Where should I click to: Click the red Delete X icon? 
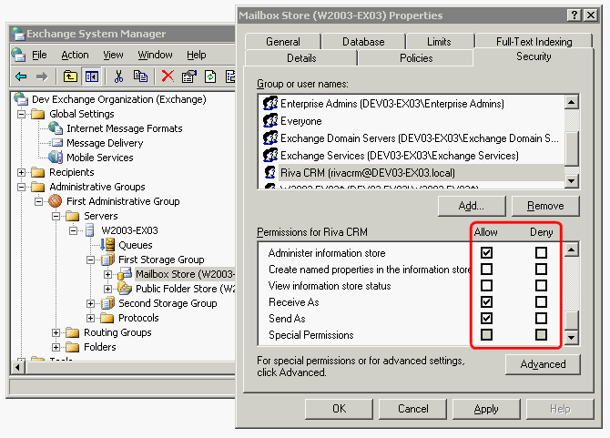pyautogui.click(x=168, y=76)
